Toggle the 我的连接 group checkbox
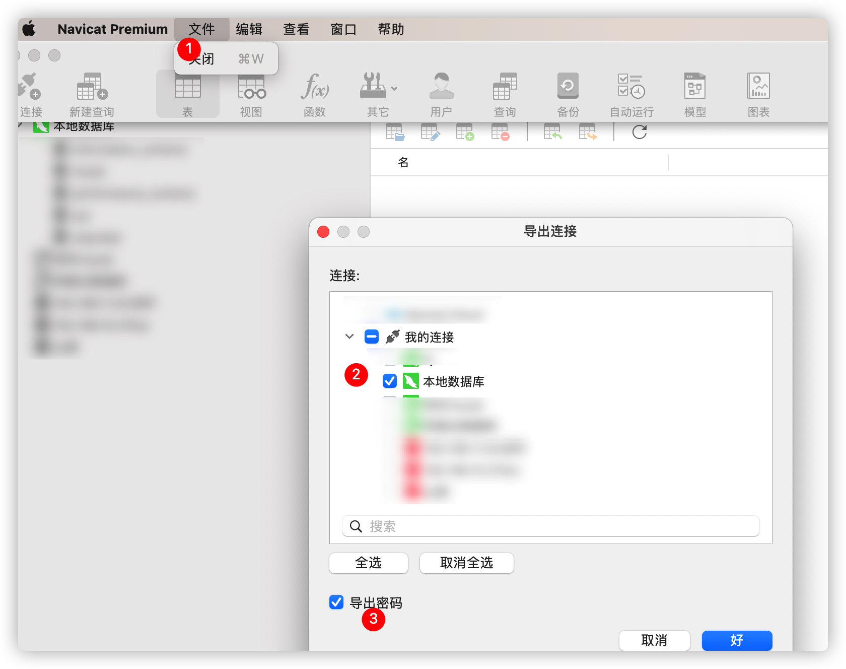846x669 pixels. tap(371, 337)
